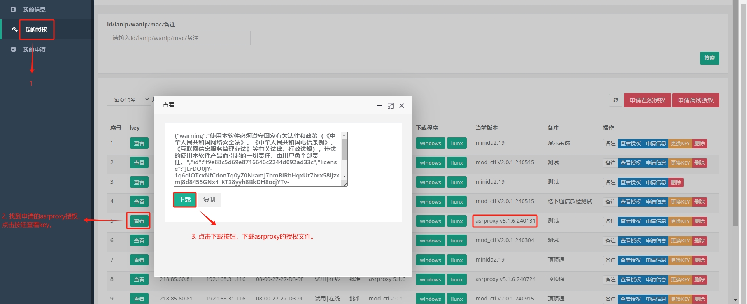The image size is (747, 304).
Task: Focus the id/lanip/wanip/mac/备注 search field
Action: (x=179, y=38)
